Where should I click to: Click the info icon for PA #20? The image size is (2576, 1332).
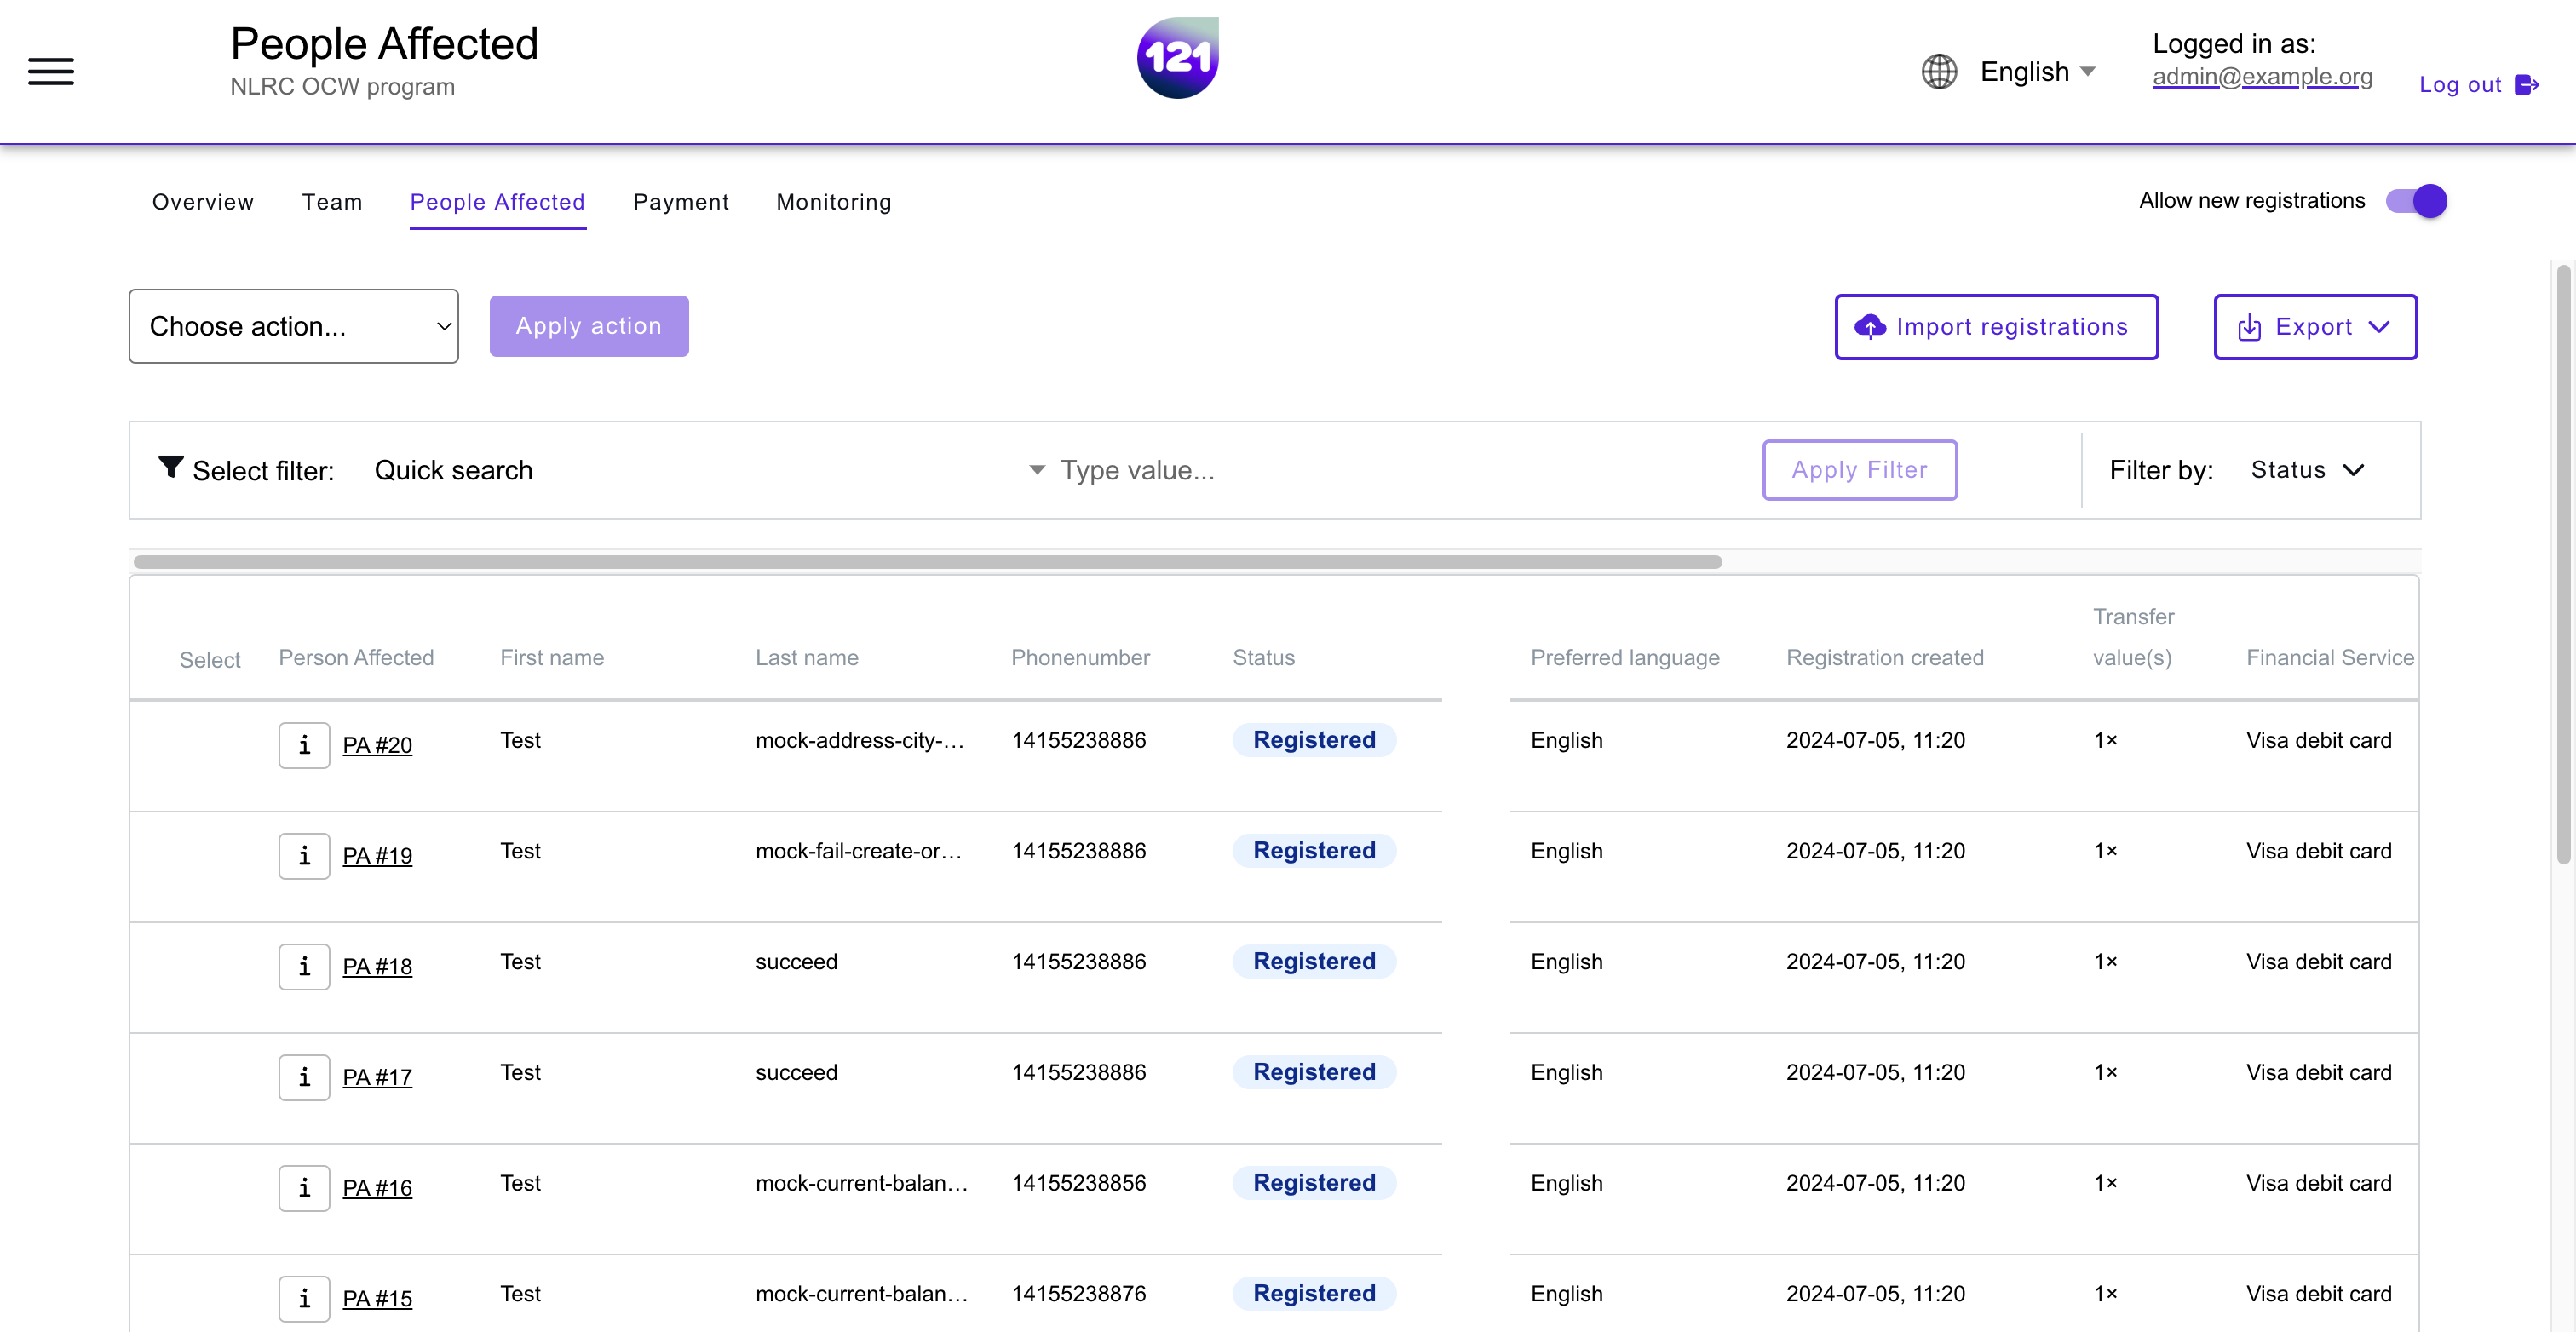coord(302,744)
